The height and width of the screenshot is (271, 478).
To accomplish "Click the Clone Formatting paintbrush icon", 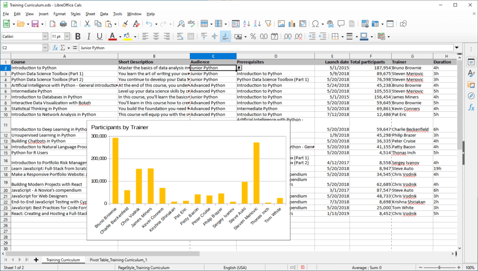I will pos(125,24).
